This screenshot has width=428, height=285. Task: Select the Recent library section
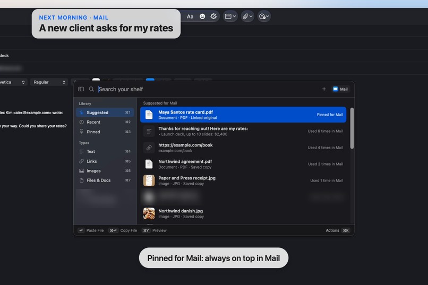tap(105, 122)
